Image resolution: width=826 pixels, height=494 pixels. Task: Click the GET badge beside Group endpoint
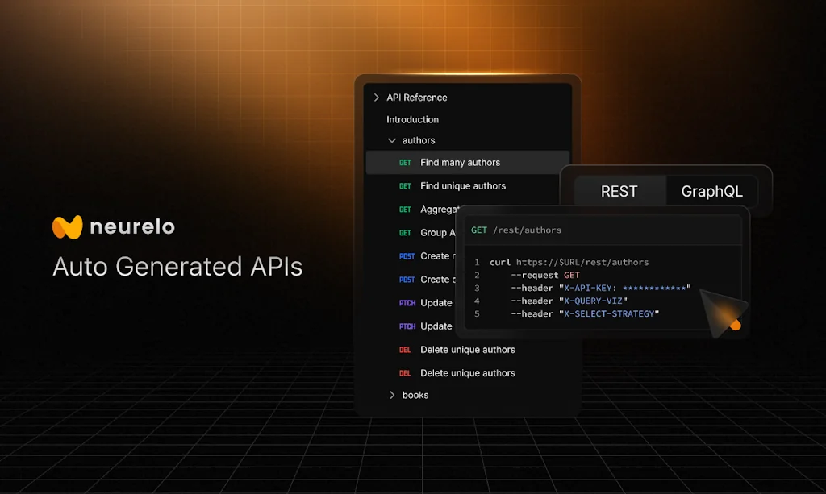click(404, 232)
